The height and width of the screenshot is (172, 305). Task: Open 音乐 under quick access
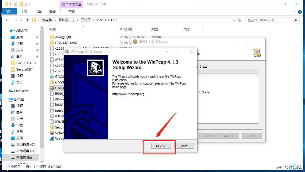(20, 82)
